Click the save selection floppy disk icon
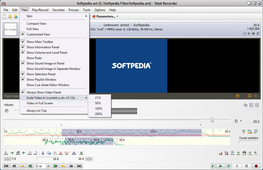The height and width of the screenshot is (170, 263). (x=74, y=153)
